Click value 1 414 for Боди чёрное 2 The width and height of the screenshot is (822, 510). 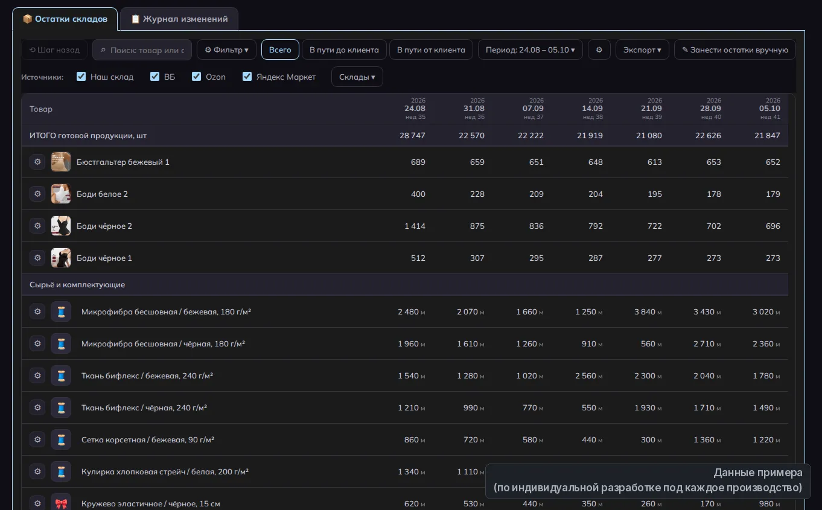pos(415,226)
